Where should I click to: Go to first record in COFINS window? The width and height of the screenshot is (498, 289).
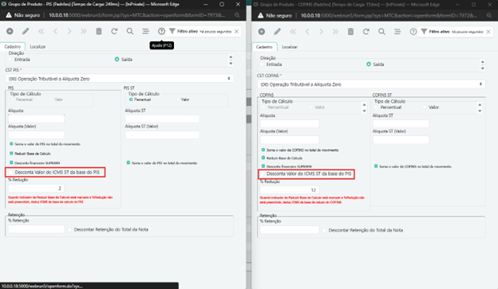click(293, 31)
